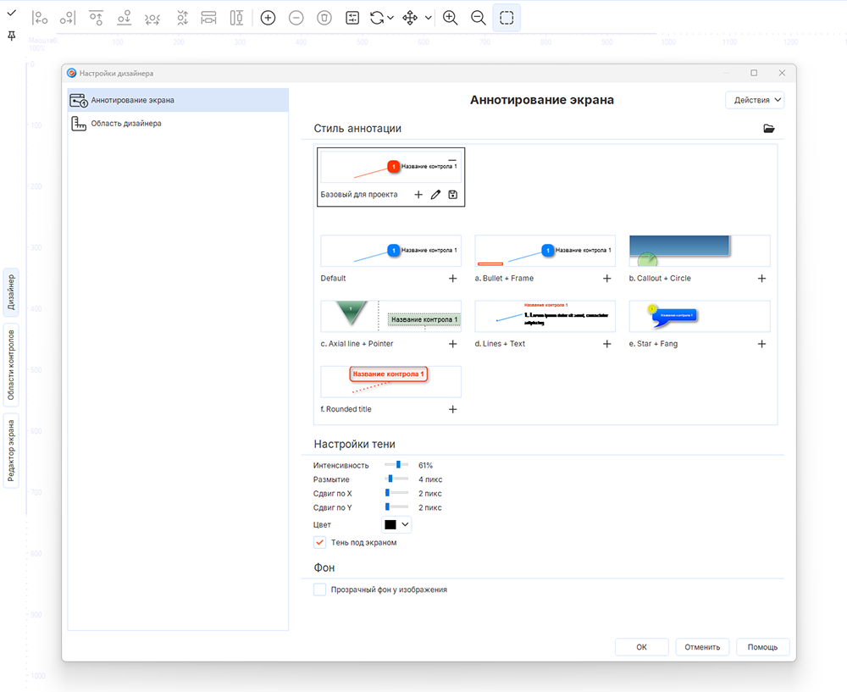Click the zoom out magnifier
This screenshot has height=692, width=847.
point(478,18)
